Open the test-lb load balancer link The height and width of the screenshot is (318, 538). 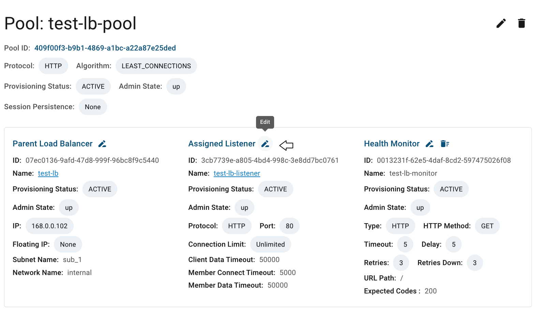coord(48,173)
